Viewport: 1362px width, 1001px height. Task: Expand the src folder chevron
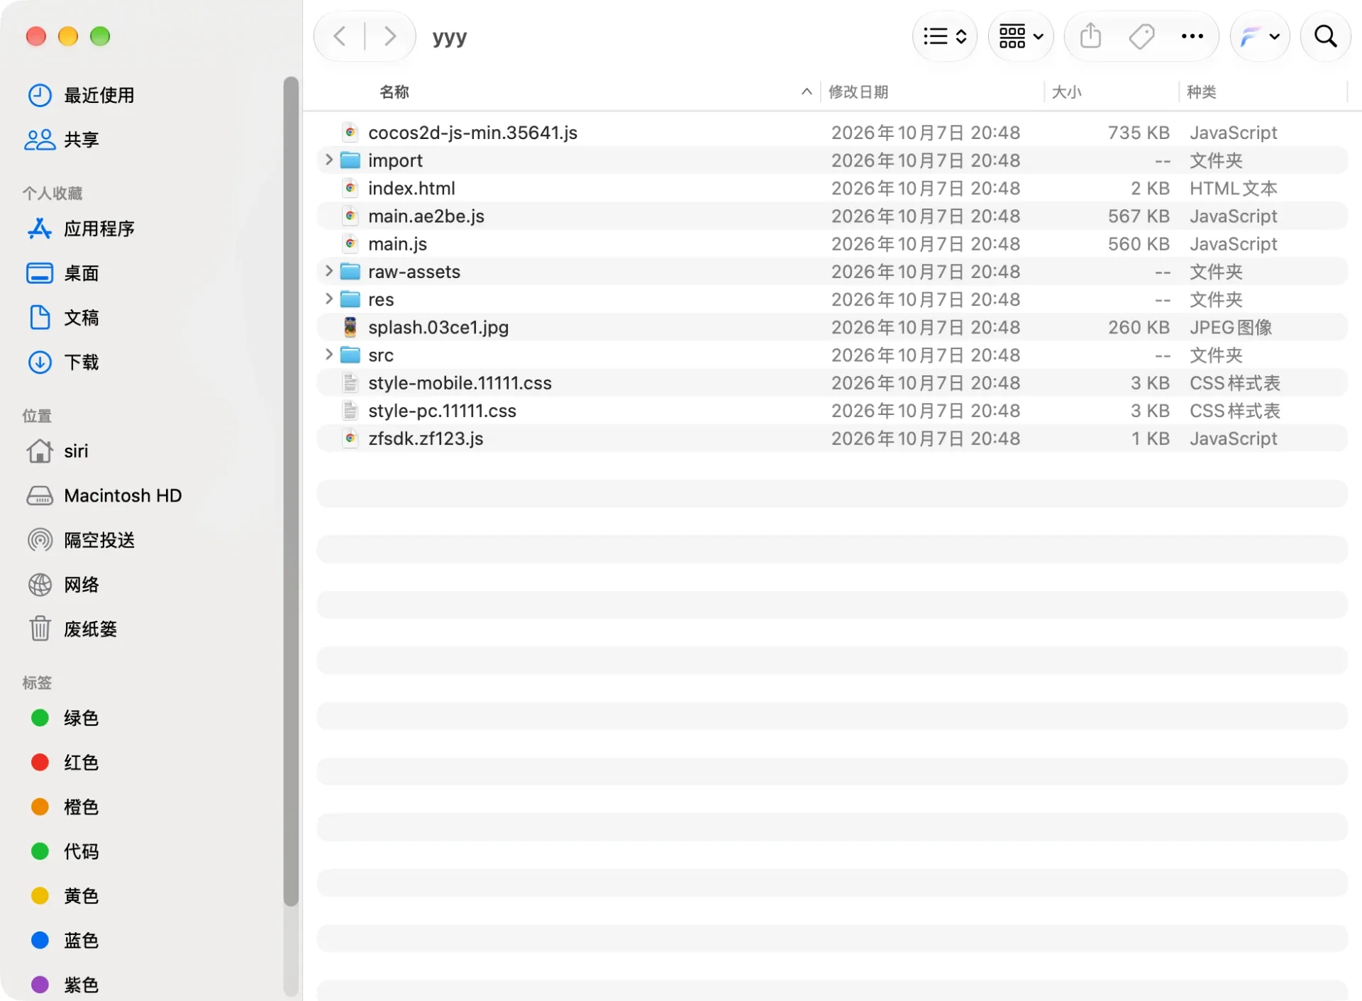(x=328, y=355)
